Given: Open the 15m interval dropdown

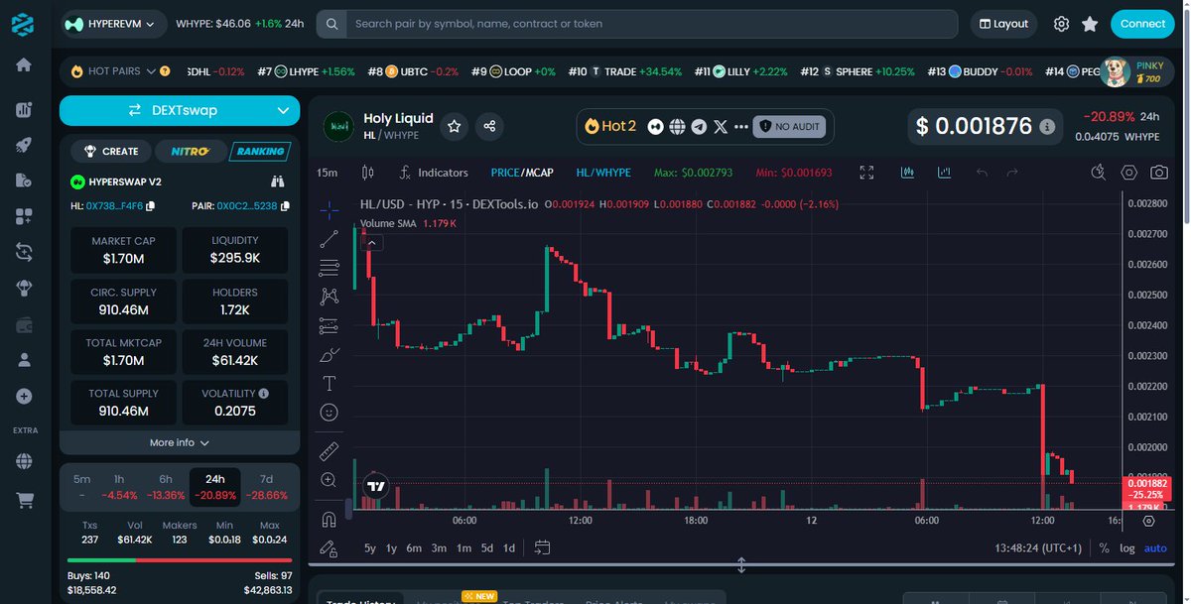Looking at the screenshot, I should (327, 173).
